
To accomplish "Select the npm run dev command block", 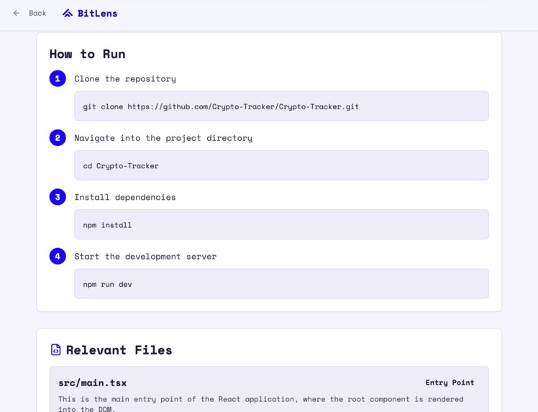I will [x=281, y=284].
